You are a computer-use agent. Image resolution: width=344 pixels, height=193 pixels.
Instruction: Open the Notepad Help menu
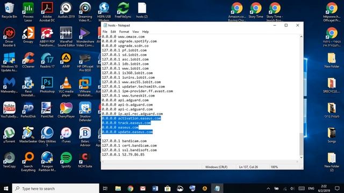[x=146, y=32]
